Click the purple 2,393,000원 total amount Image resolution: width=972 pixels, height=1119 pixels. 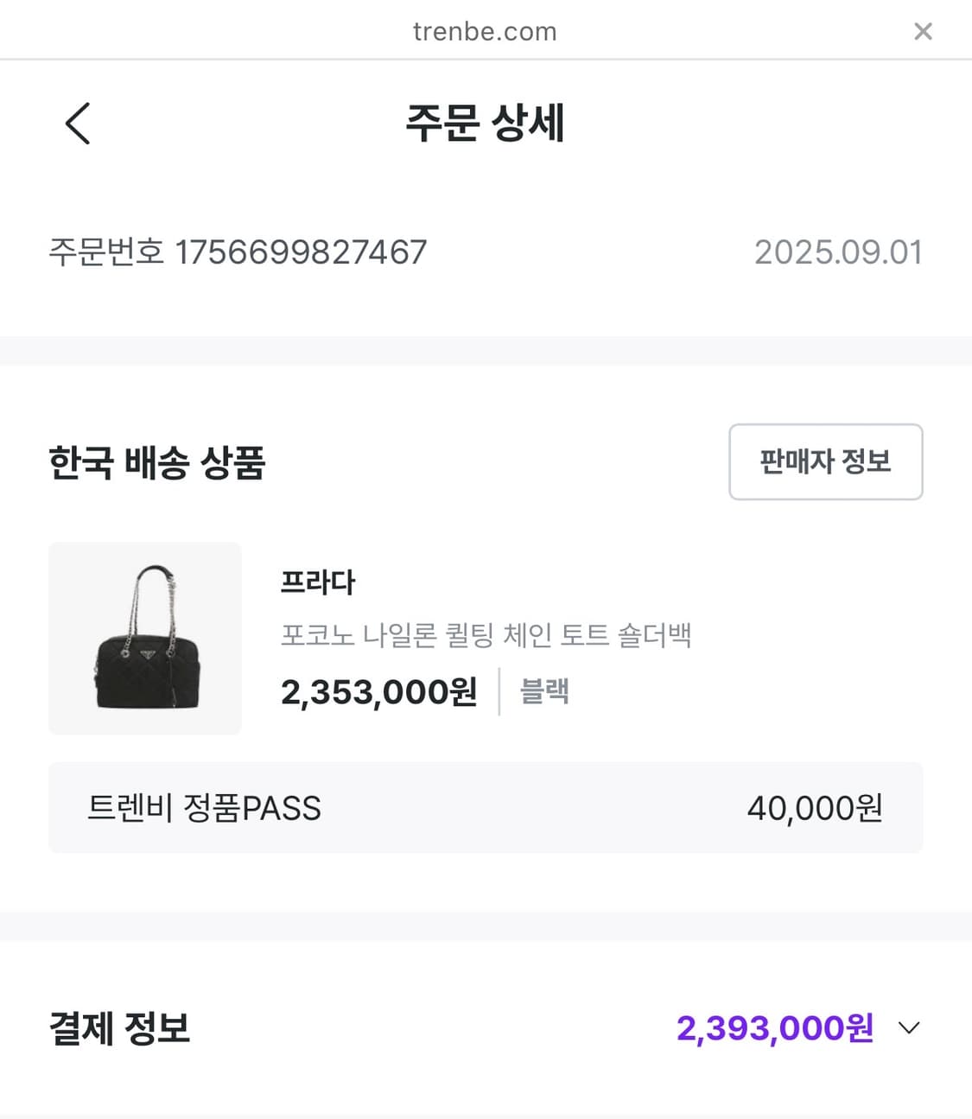(x=774, y=1028)
